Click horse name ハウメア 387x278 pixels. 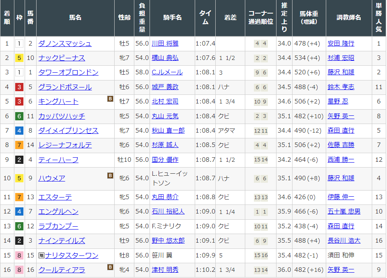52,178
